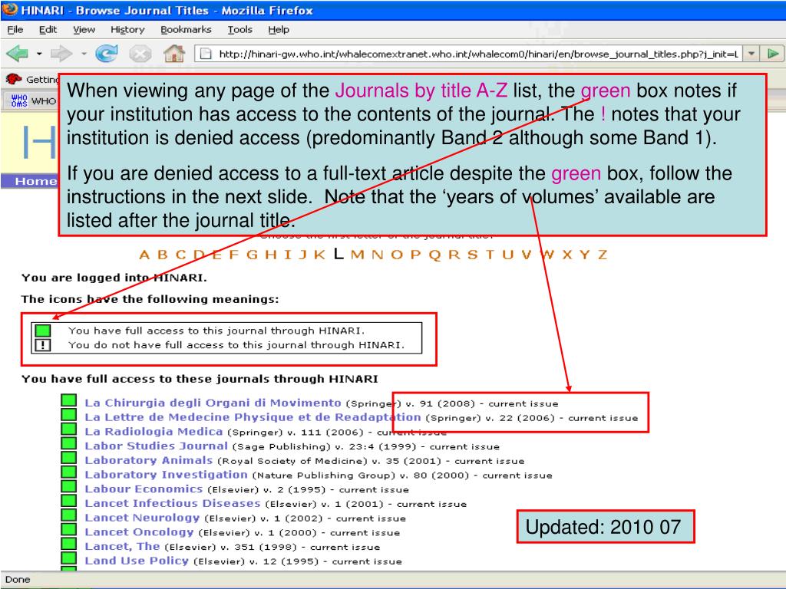
Task: Open the History menu
Action: click(x=127, y=30)
